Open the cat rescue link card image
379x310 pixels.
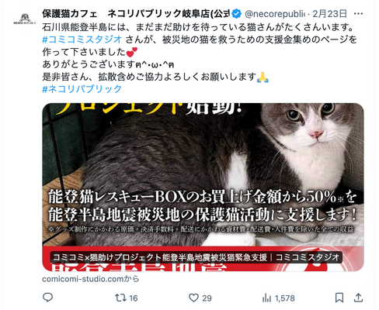point(203,187)
